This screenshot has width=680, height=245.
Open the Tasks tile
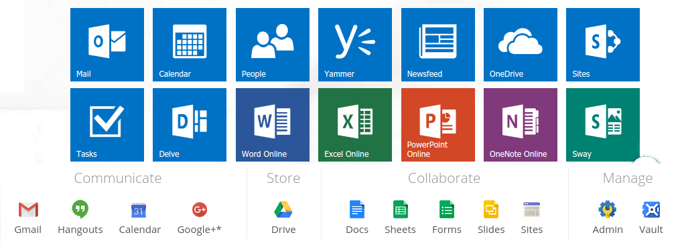click(107, 125)
